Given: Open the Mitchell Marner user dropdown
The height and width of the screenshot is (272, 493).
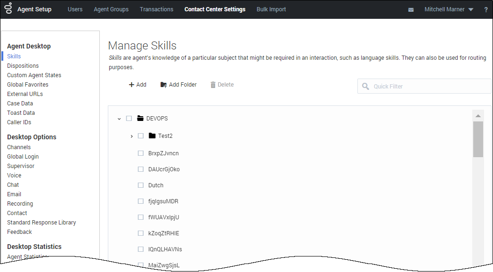Looking at the screenshot, I should click(x=449, y=9).
